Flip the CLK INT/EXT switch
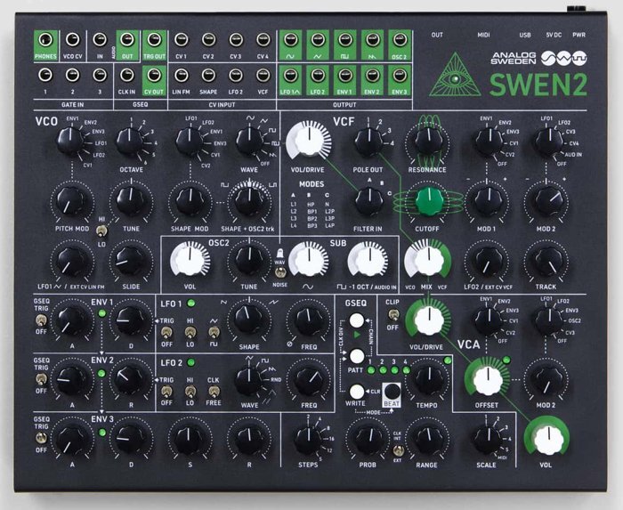The image size is (623, 510). [x=397, y=450]
